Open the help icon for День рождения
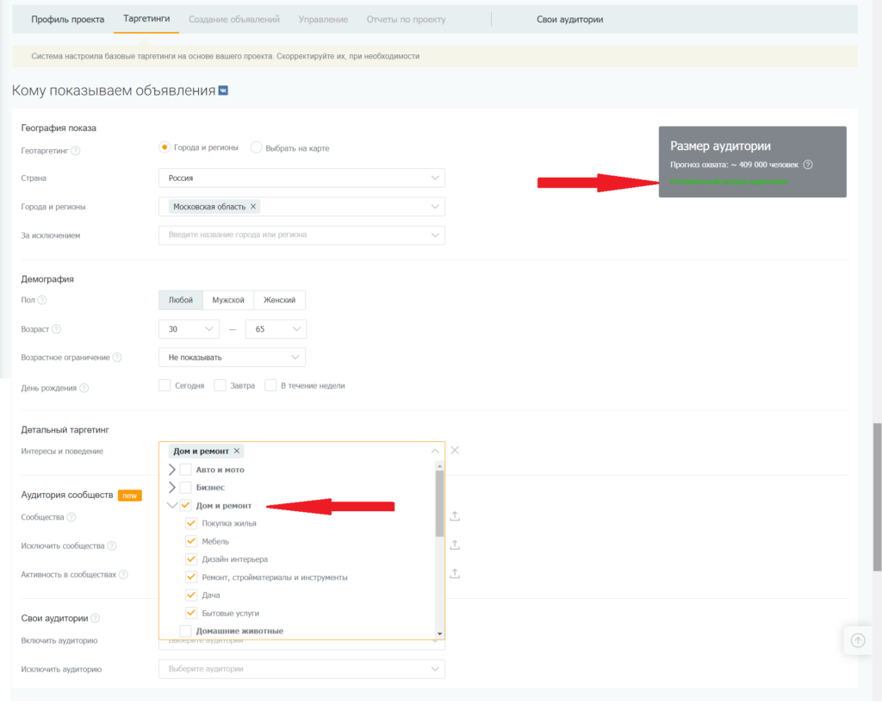The width and height of the screenshot is (882, 705). pos(84,388)
